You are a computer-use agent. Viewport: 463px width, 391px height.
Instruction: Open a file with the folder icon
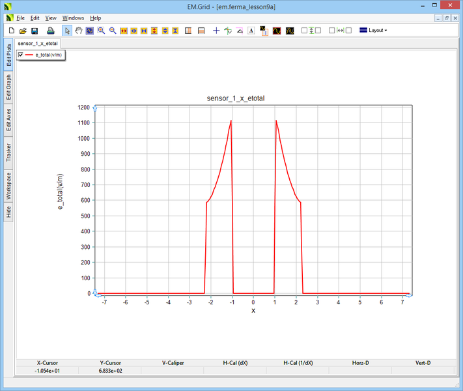(x=23, y=31)
